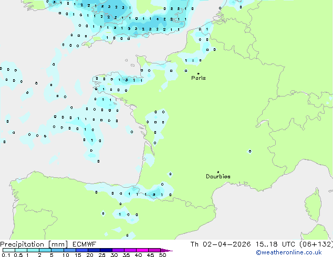Click the '15..18 UTC' time range text

(x=275, y=244)
